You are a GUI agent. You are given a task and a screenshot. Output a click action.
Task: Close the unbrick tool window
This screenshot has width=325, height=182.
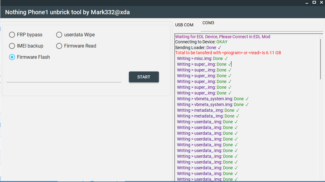pos(321,2)
